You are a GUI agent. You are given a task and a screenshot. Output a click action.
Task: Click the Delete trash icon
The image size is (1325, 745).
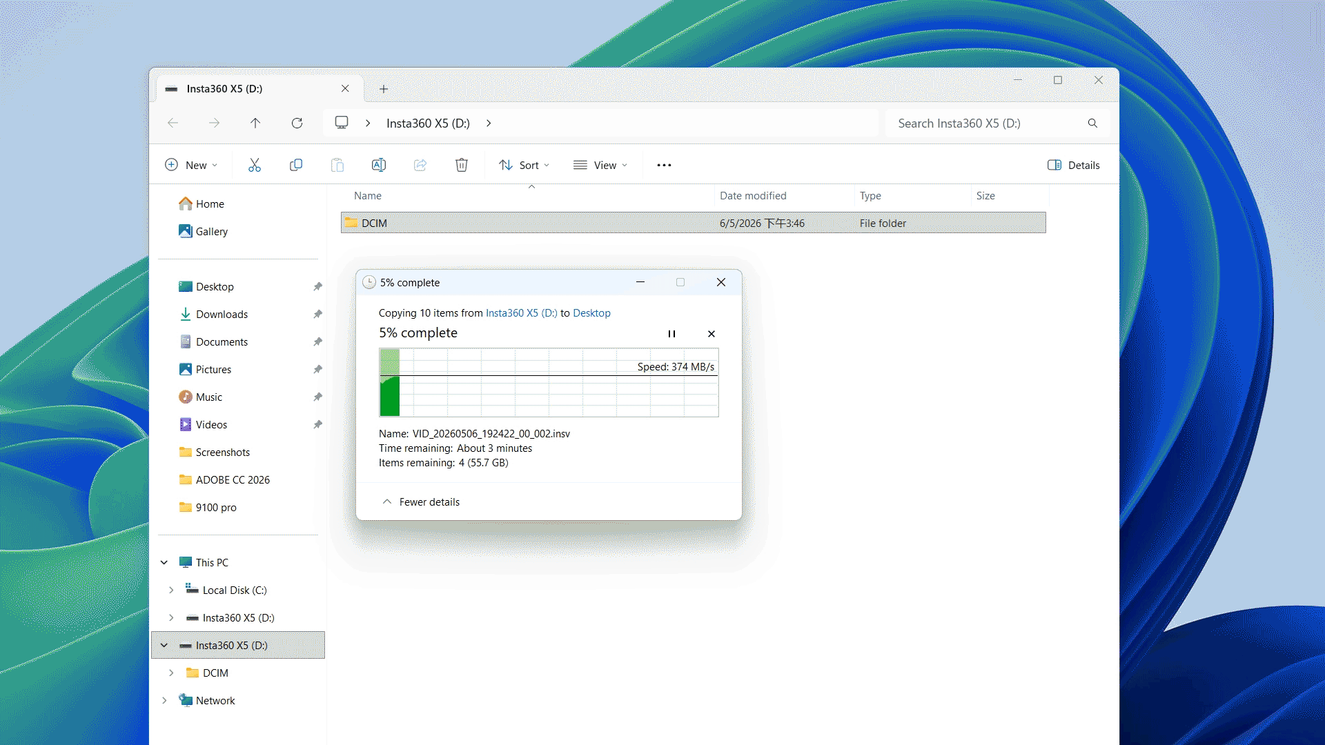pyautogui.click(x=462, y=165)
